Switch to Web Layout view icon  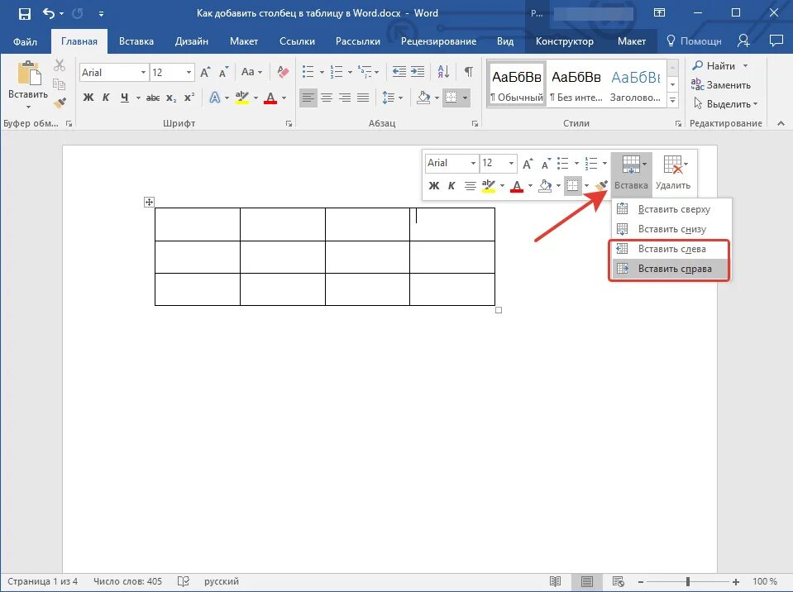618,581
